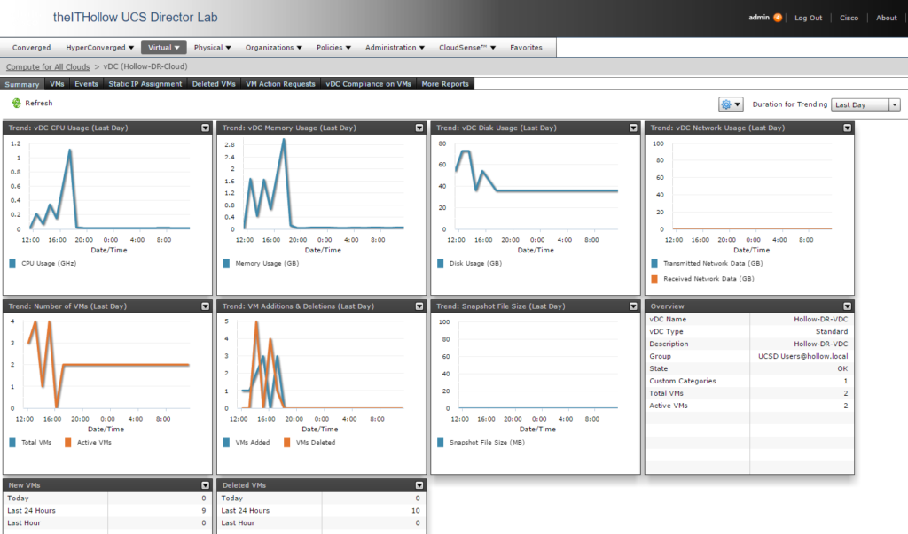
Task: Select the Today row in New VMs
Action: click(107, 498)
